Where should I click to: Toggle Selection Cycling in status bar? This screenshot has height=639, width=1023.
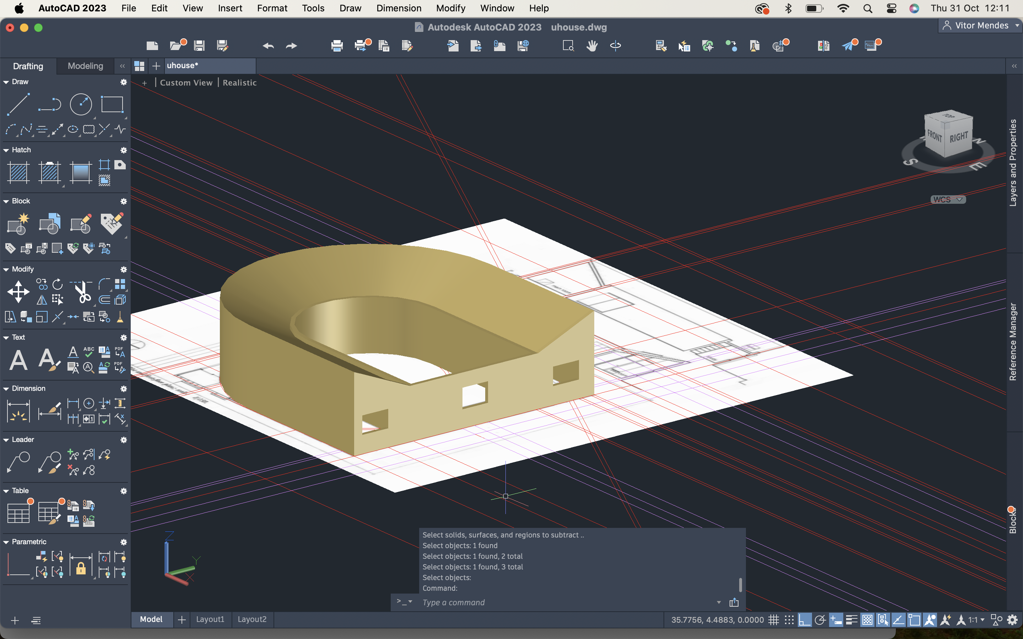click(883, 620)
